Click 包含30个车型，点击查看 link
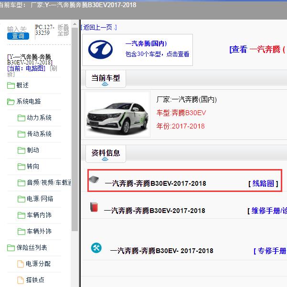Viewport: 287px width, 287px height. coord(157,54)
